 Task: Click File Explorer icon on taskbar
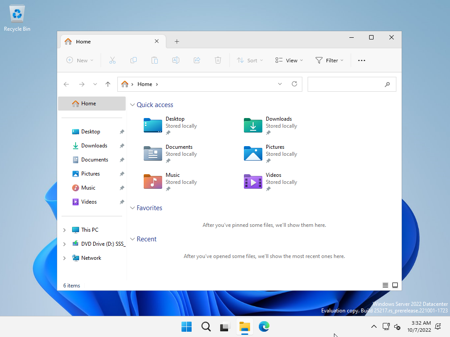(244, 326)
